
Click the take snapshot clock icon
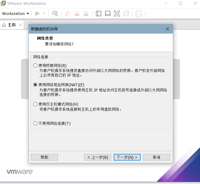(x=67, y=13)
